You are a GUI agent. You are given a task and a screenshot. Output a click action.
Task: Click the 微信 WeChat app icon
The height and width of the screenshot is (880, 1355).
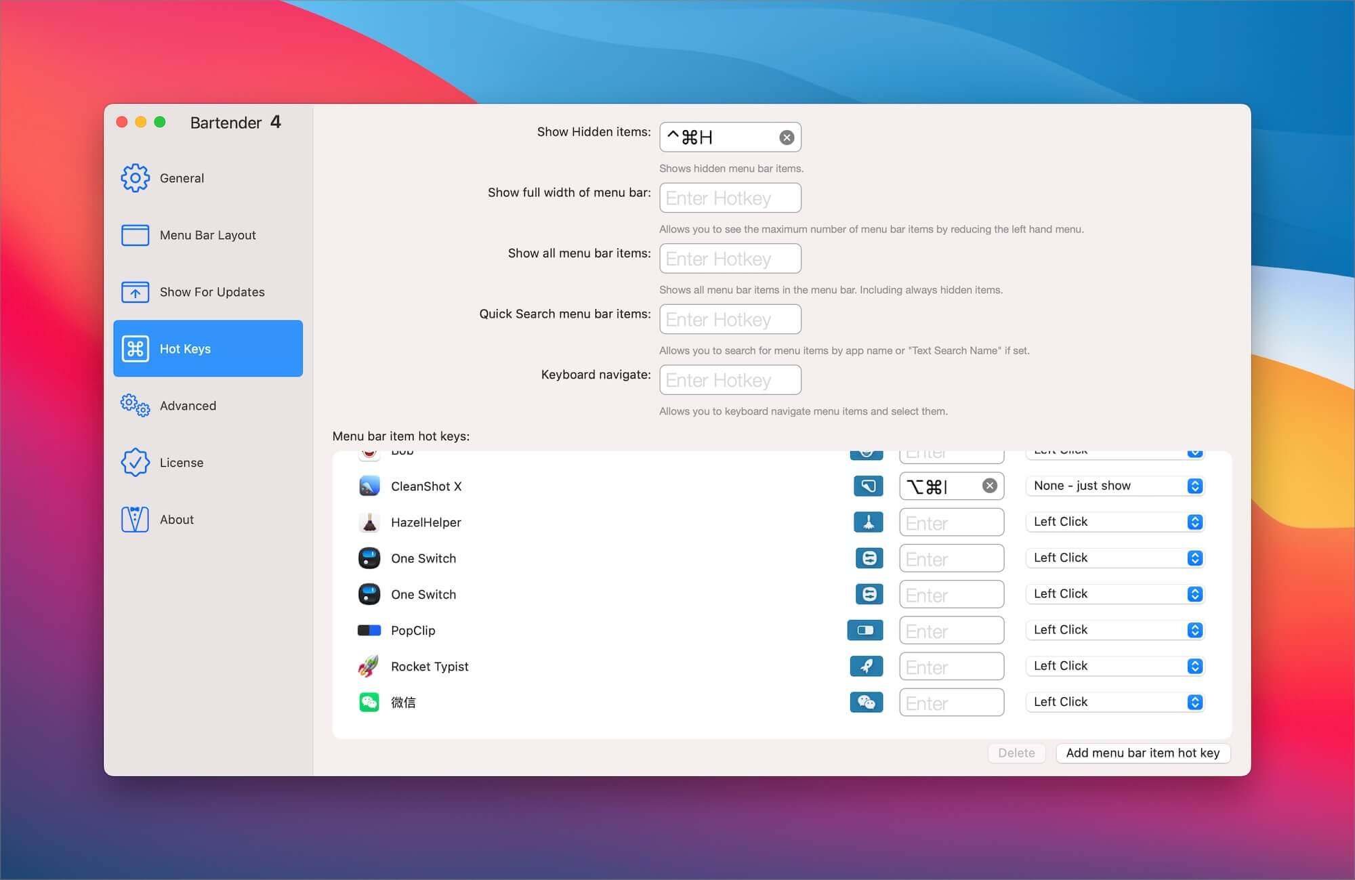click(369, 703)
